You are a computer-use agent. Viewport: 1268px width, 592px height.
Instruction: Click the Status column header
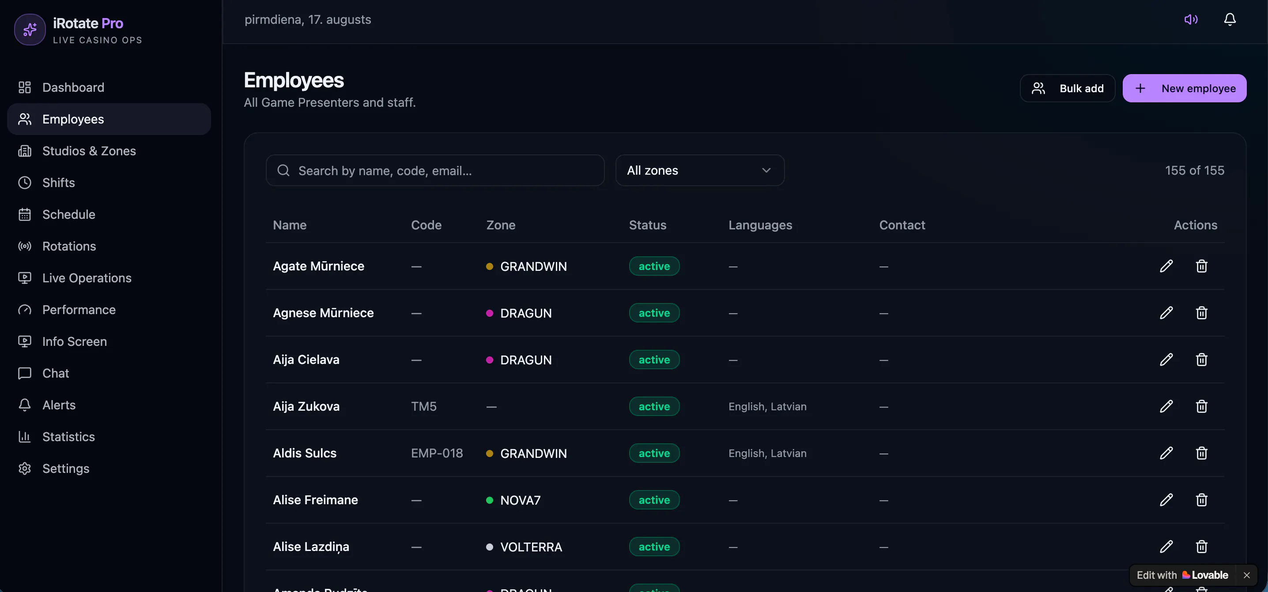(647, 225)
